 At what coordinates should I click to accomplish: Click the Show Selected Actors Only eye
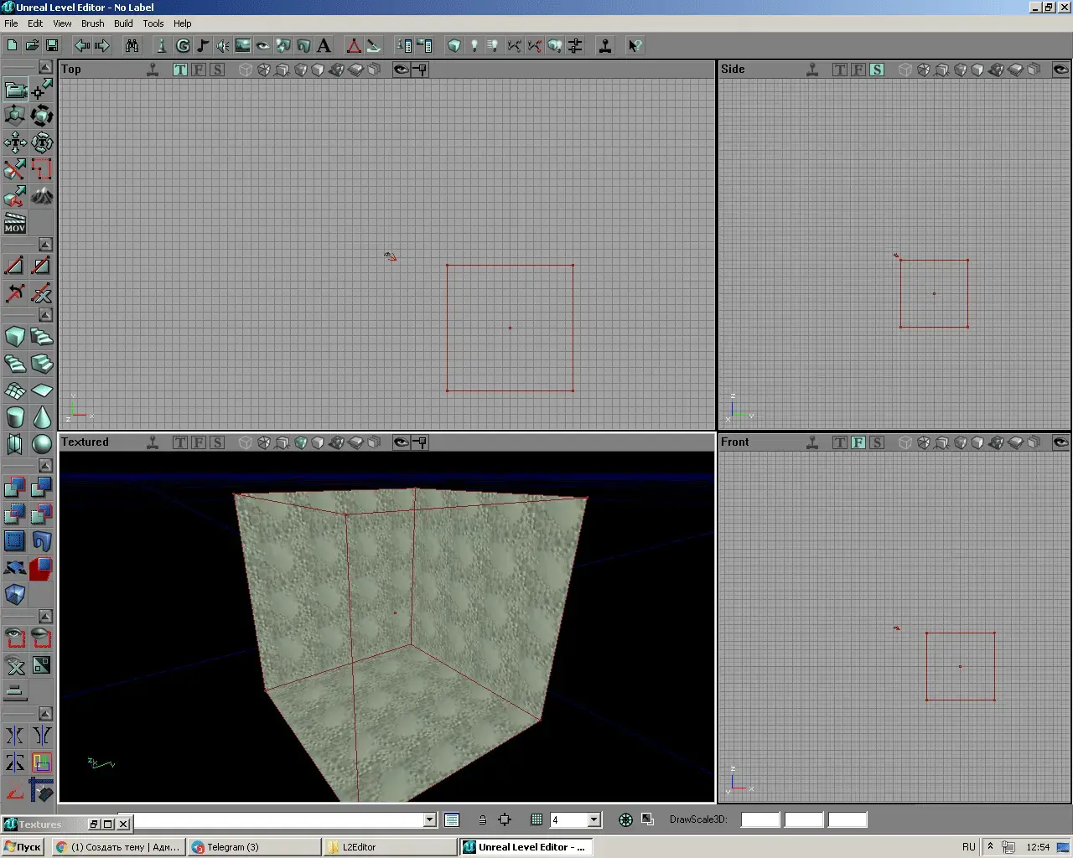tap(15, 638)
